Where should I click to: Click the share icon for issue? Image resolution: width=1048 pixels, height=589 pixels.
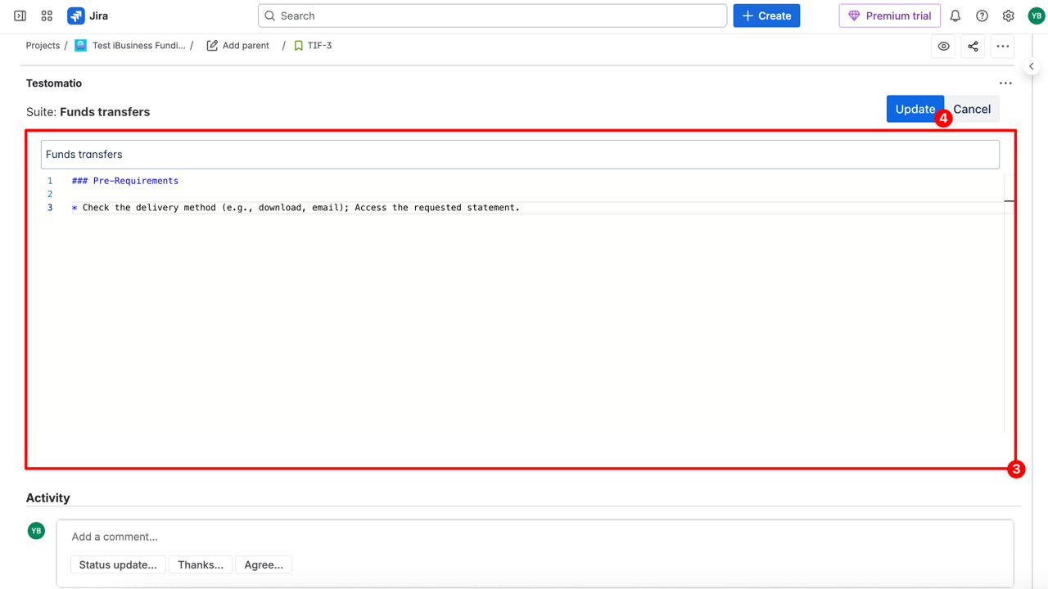click(973, 47)
